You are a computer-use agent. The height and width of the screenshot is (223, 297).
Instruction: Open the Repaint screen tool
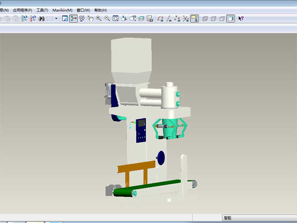[x=65, y=19]
